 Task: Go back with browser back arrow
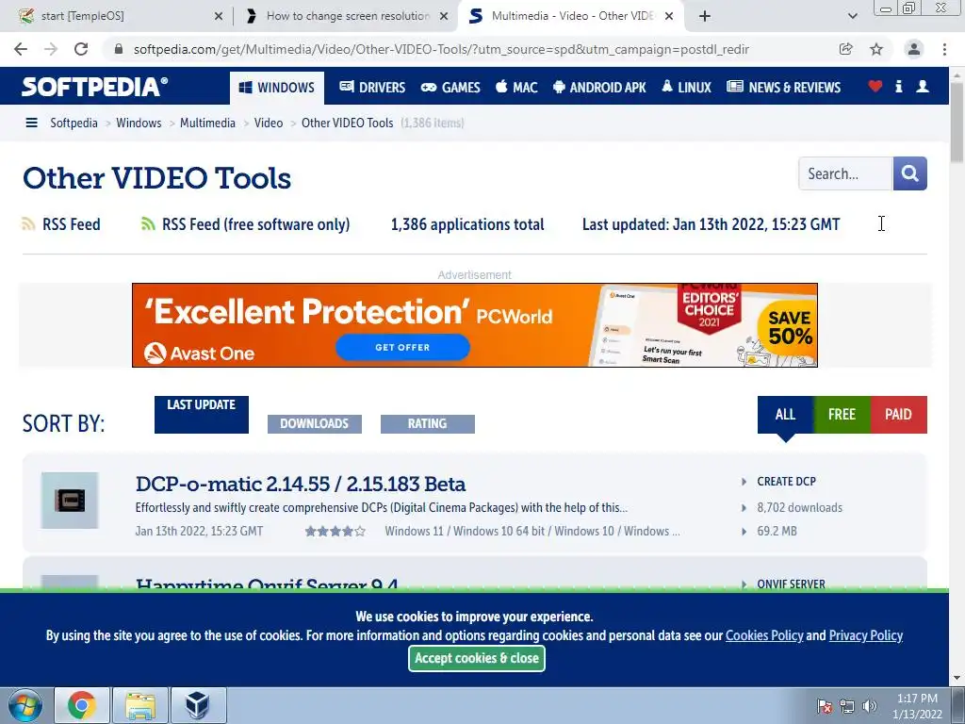click(x=21, y=49)
